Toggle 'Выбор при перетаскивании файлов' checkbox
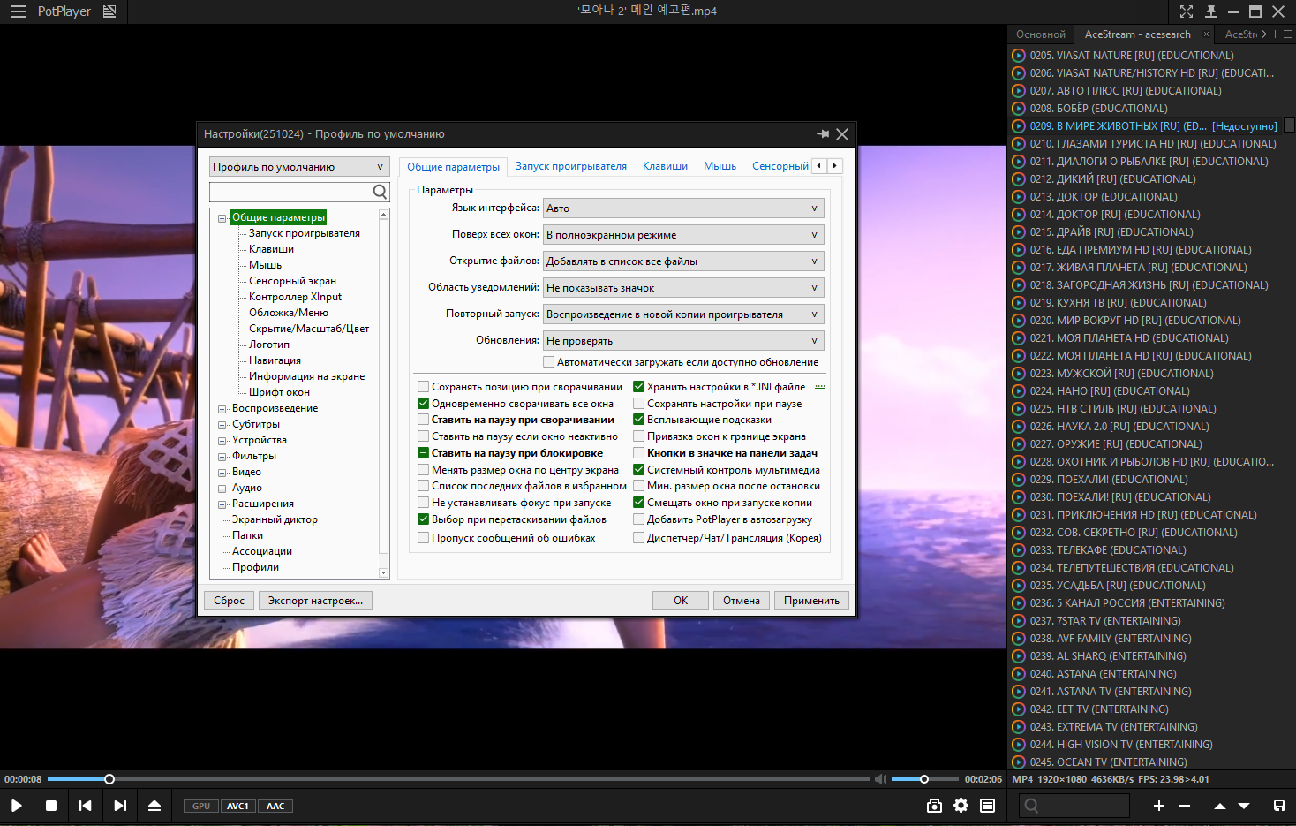The height and width of the screenshot is (826, 1296). click(424, 519)
